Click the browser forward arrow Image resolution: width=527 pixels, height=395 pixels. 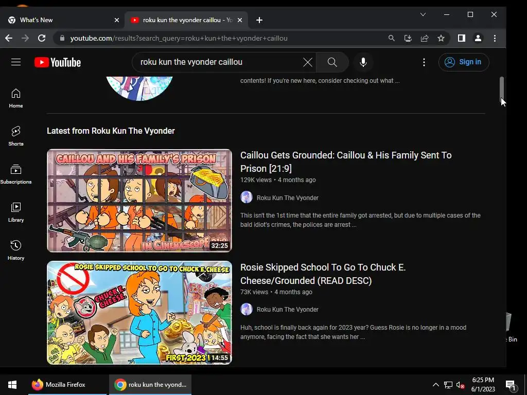25,38
